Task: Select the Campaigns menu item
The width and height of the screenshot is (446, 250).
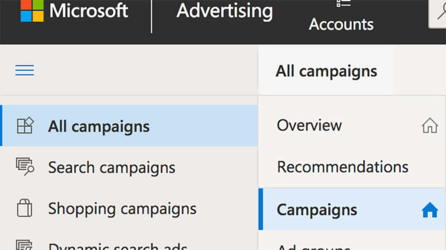Action: coord(352,209)
